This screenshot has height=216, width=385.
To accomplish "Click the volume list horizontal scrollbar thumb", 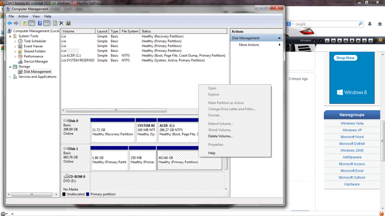I will [116, 111].
